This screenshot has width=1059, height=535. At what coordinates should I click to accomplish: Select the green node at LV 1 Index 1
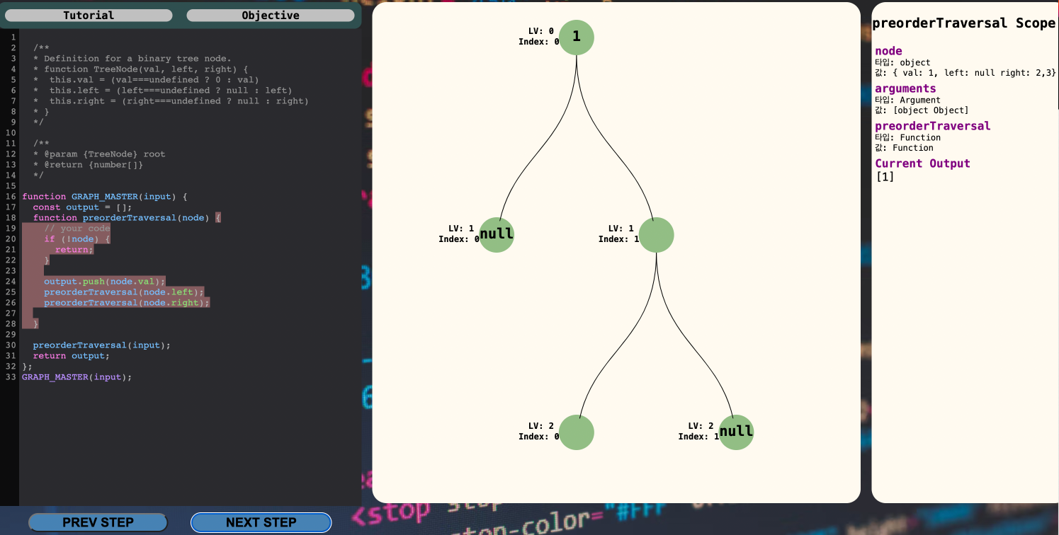656,234
